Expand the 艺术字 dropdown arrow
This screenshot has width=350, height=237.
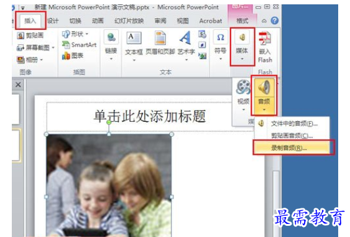point(187,60)
